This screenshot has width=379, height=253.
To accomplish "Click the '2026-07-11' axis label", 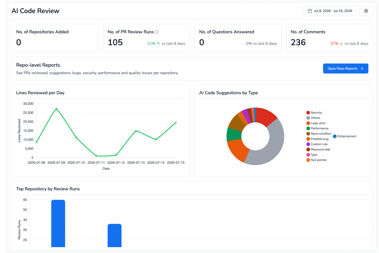I will 96,163.
